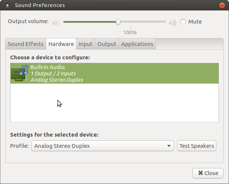Go to the Applications tab
This screenshot has height=184, width=229.
137,44
